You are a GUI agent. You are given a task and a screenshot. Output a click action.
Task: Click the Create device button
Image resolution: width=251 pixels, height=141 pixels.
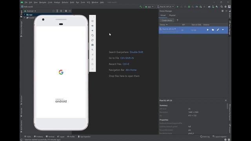tap(167, 20)
